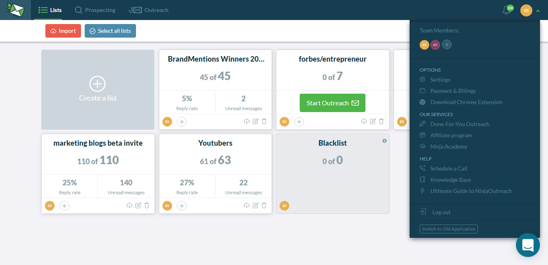Add team member plus icon in menu
Viewport: 548px width, 265px height.
(x=447, y=45)
